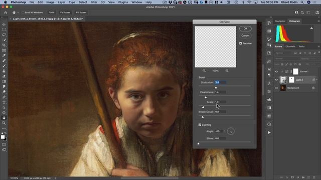
Task: Open the Filter menu
Action: pyautogui.click(x=94, y=2)
